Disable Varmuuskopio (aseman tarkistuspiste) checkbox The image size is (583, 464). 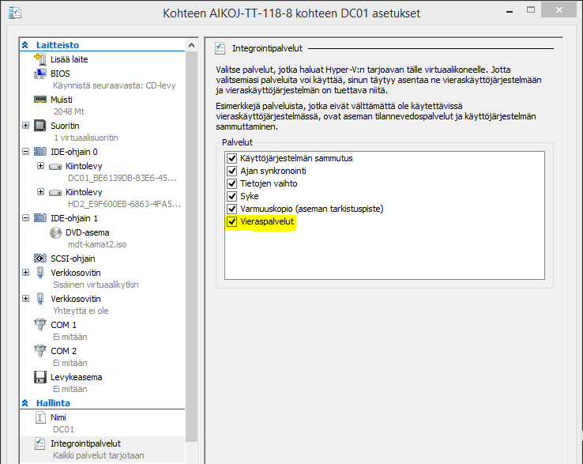(232, 209)
